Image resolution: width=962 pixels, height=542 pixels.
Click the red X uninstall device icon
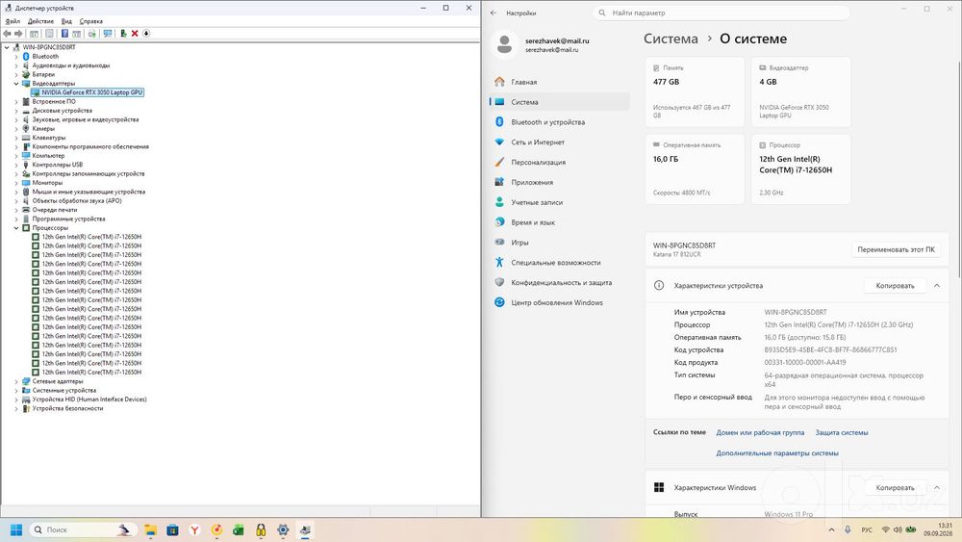click(135, 33)
